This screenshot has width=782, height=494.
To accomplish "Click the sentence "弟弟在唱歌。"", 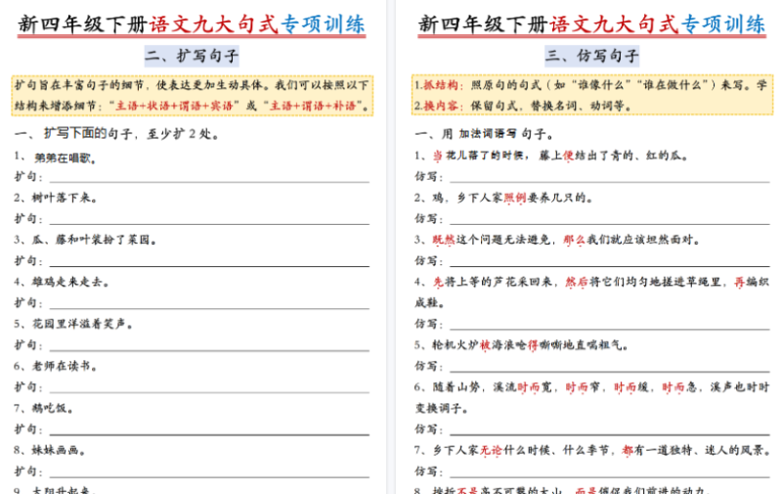I will pyautogui.click(x=65, y=158).
